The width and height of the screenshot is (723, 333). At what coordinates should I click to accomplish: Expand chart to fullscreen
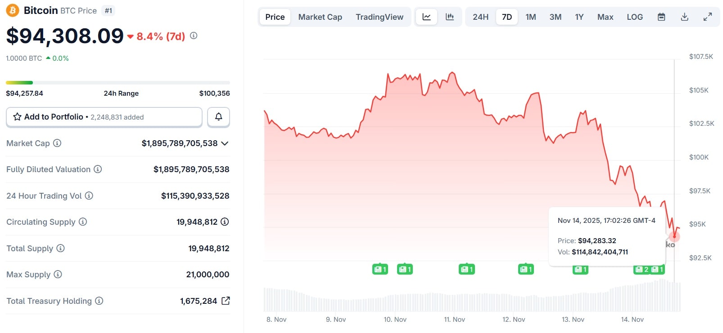[708, 17]
